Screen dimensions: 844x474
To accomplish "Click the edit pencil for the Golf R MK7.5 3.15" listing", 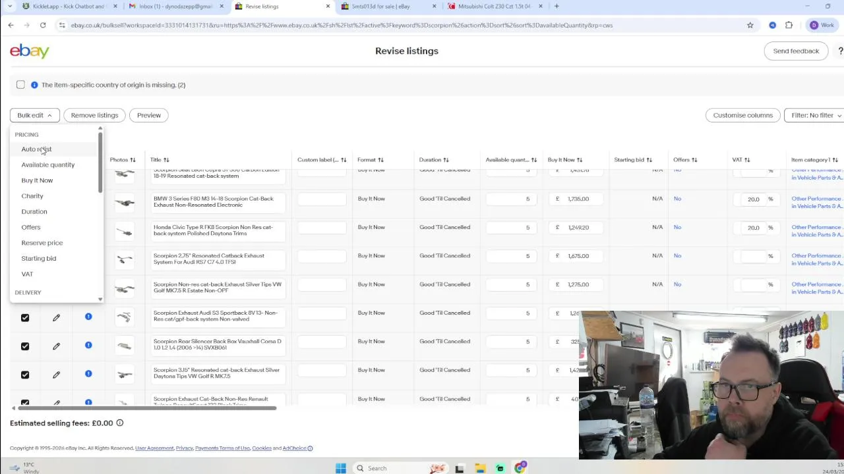I will click(56, 375).
